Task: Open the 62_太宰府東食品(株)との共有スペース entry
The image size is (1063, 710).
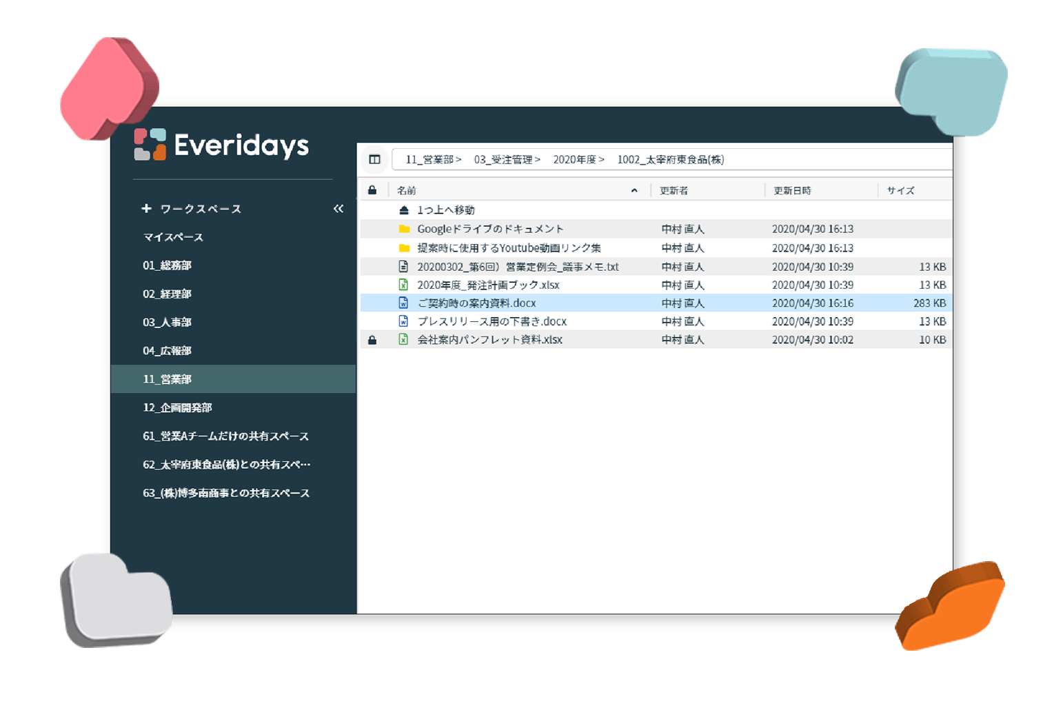Action: coord(227,465)
